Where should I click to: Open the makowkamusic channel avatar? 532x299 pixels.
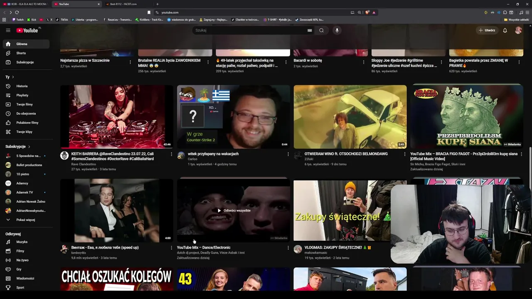coord(298,249)
